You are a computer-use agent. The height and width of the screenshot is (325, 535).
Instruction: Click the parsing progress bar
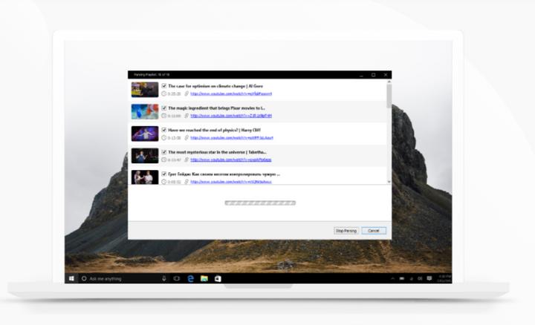point(260,203)
